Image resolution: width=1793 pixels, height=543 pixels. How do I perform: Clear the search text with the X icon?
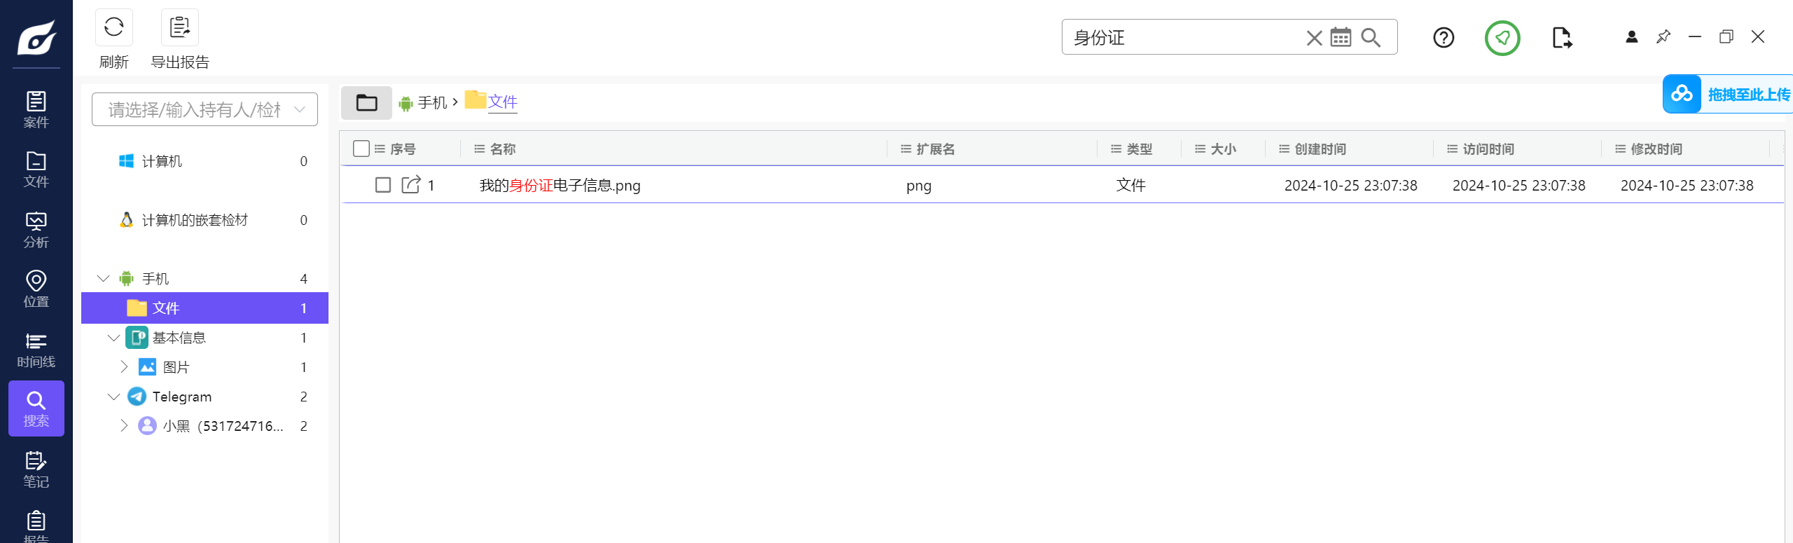coord(1314,38)
